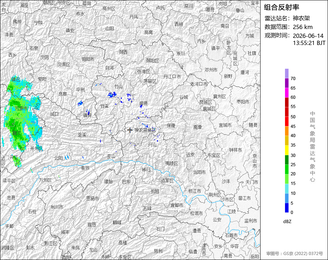Screen dimensions: 328x260
Task: Click the 黔江区 label on the map
Action: pos(50,243)
